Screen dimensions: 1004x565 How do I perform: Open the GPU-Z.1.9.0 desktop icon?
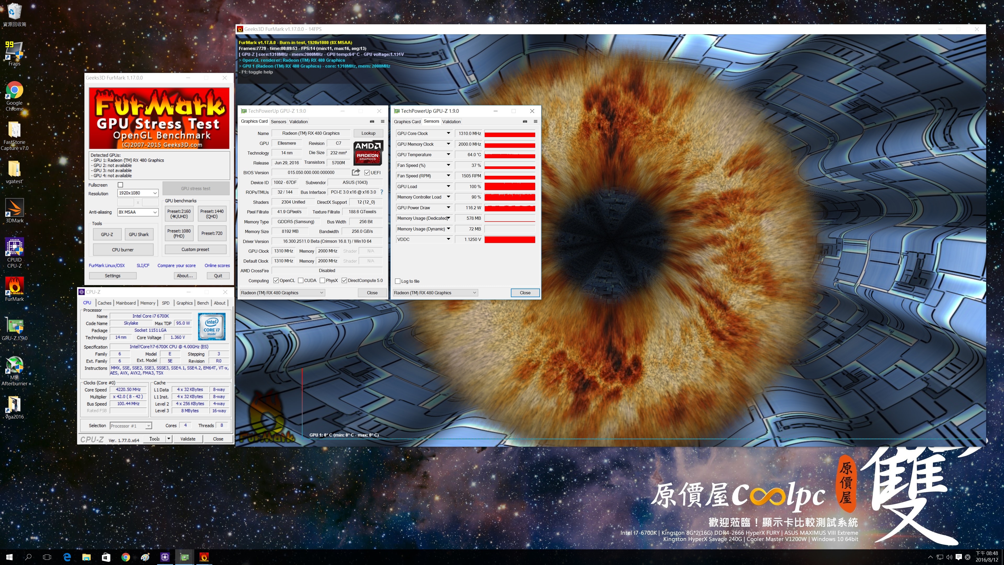click(x=14, y=328)
